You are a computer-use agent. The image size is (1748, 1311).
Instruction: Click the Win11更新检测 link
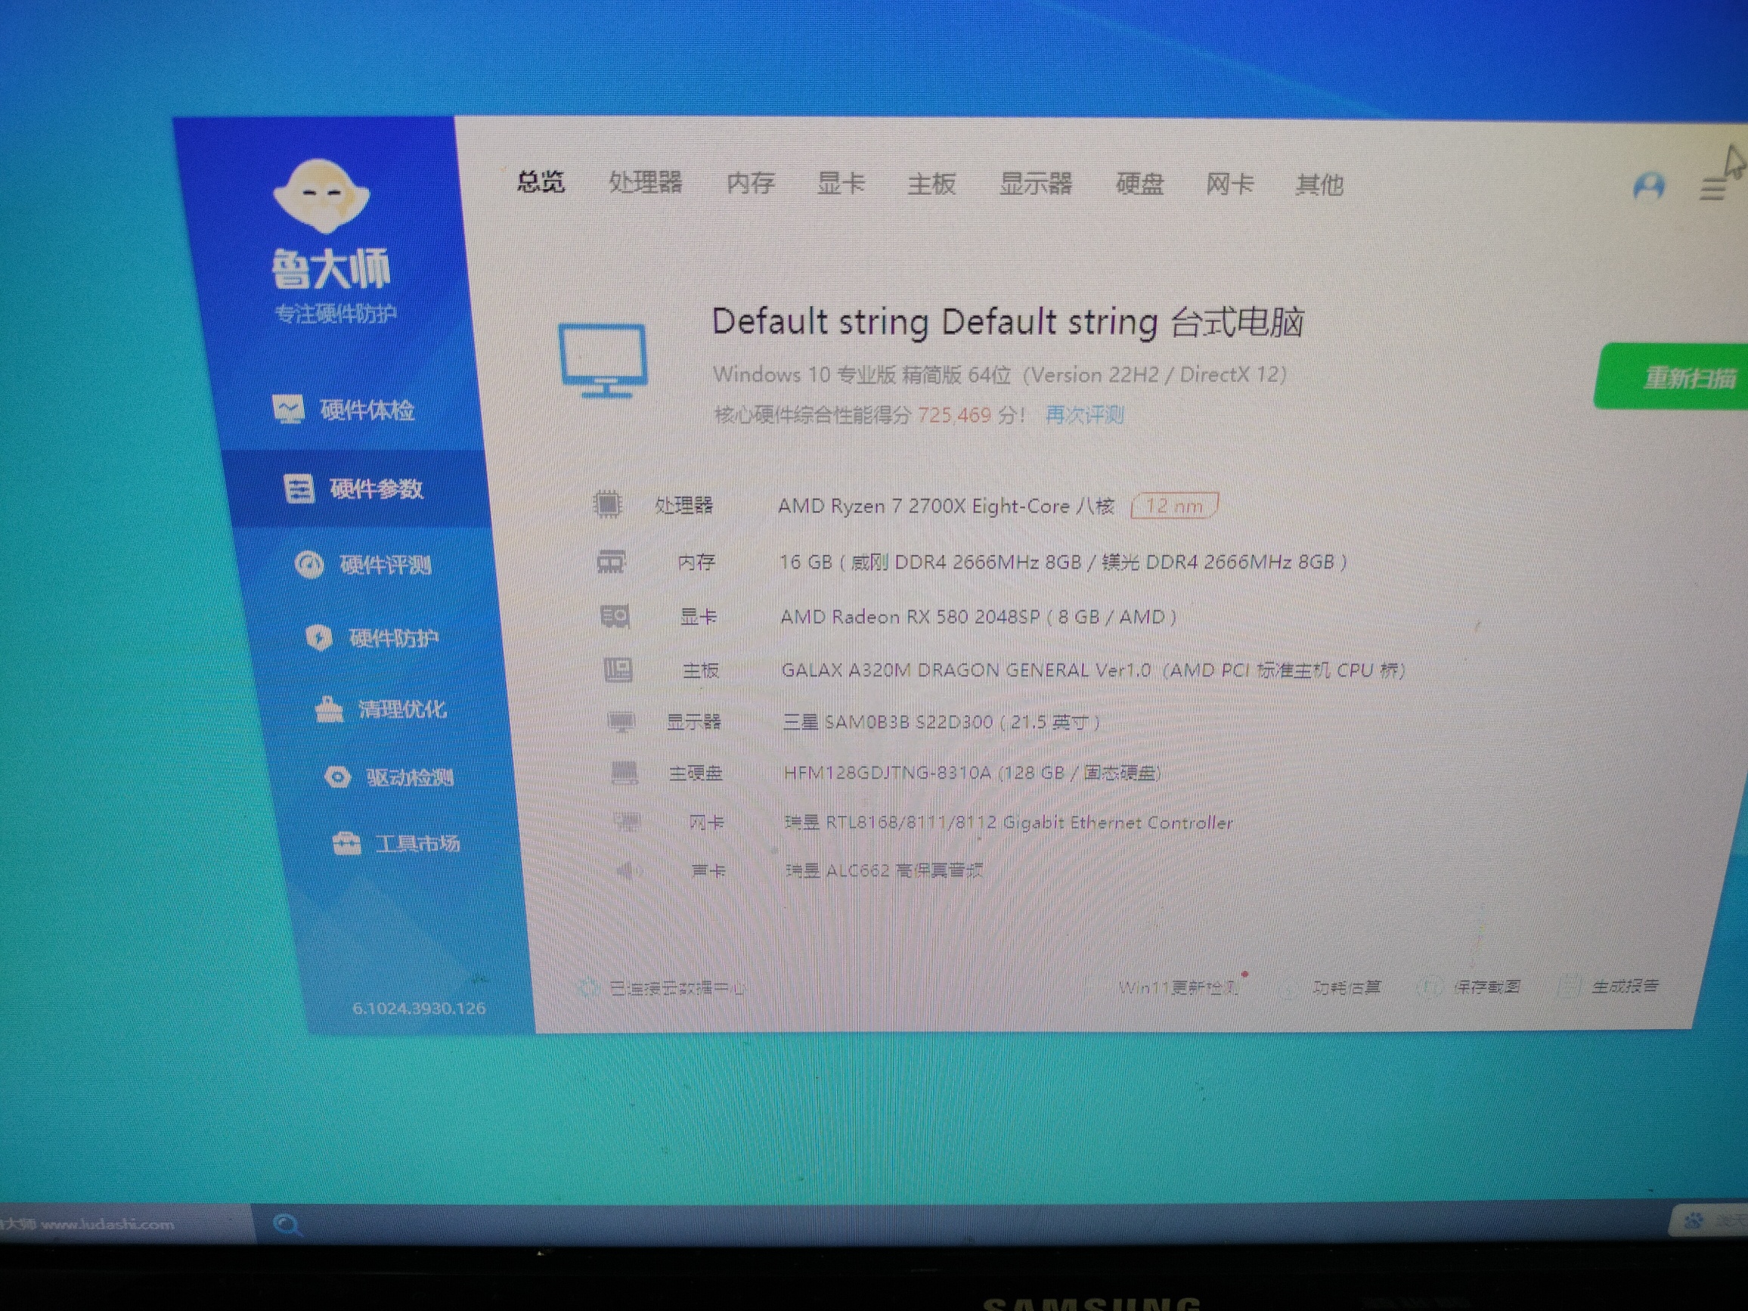[1179, 987]
